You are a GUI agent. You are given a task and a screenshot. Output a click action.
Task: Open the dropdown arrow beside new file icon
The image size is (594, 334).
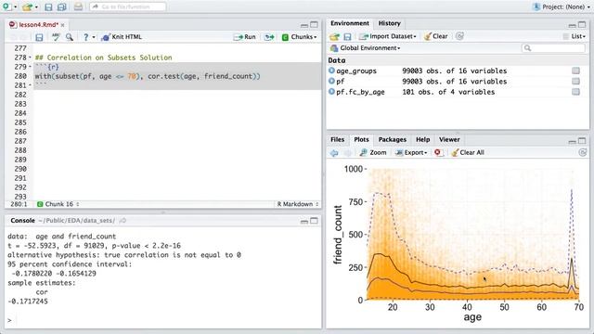pos(15,6)
